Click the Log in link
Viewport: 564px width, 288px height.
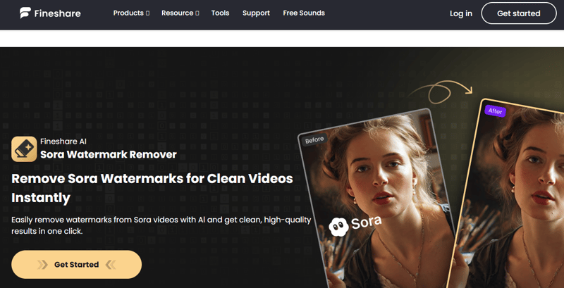pyautogui.click(x=461, y=13)
